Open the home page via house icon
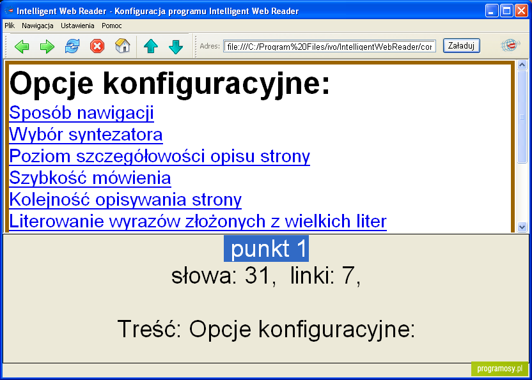 [x=123, y=46]
